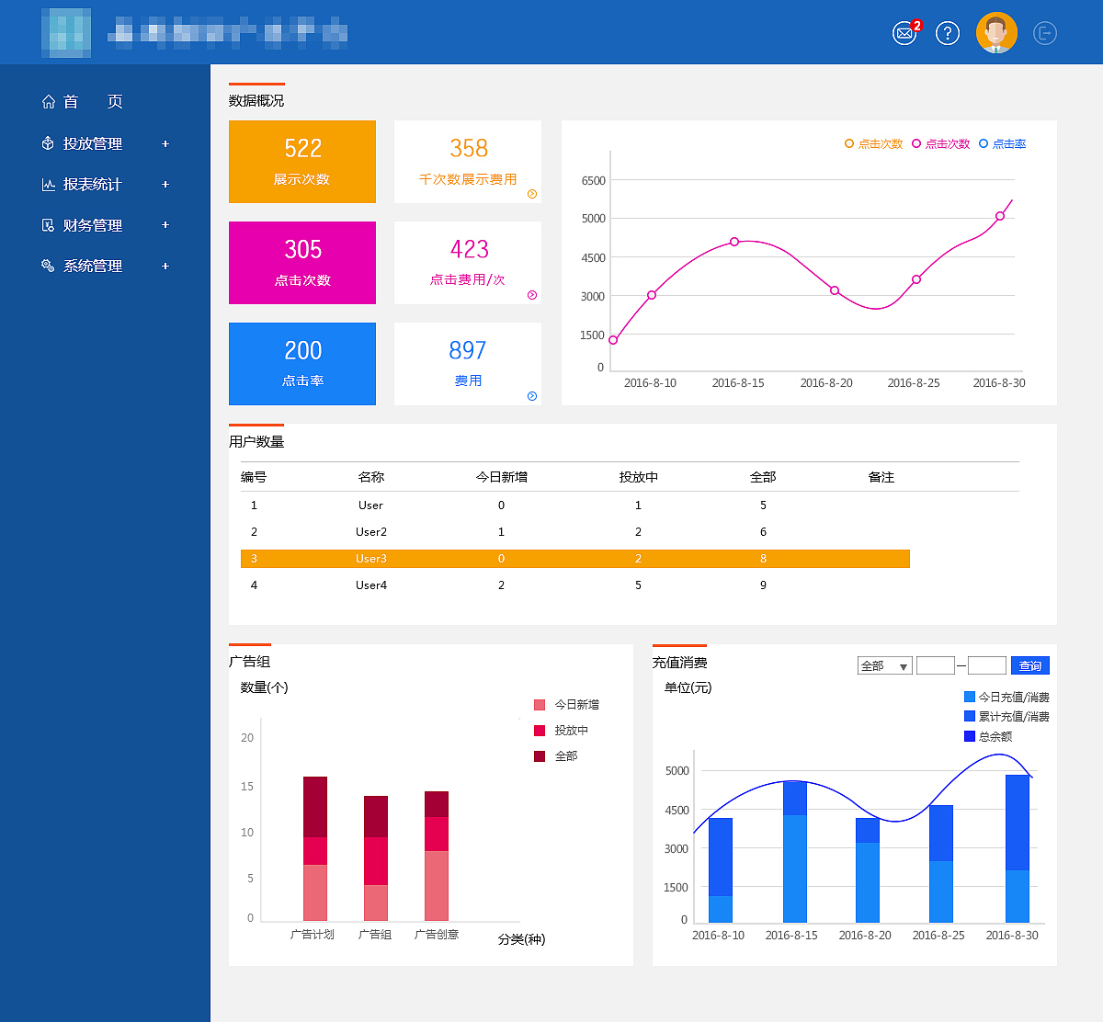The width and height of the screenshot is (1103, 1022).
Task: Select the highlighted User3 table row
Action: pyautogui.click(x=574, y=559)
